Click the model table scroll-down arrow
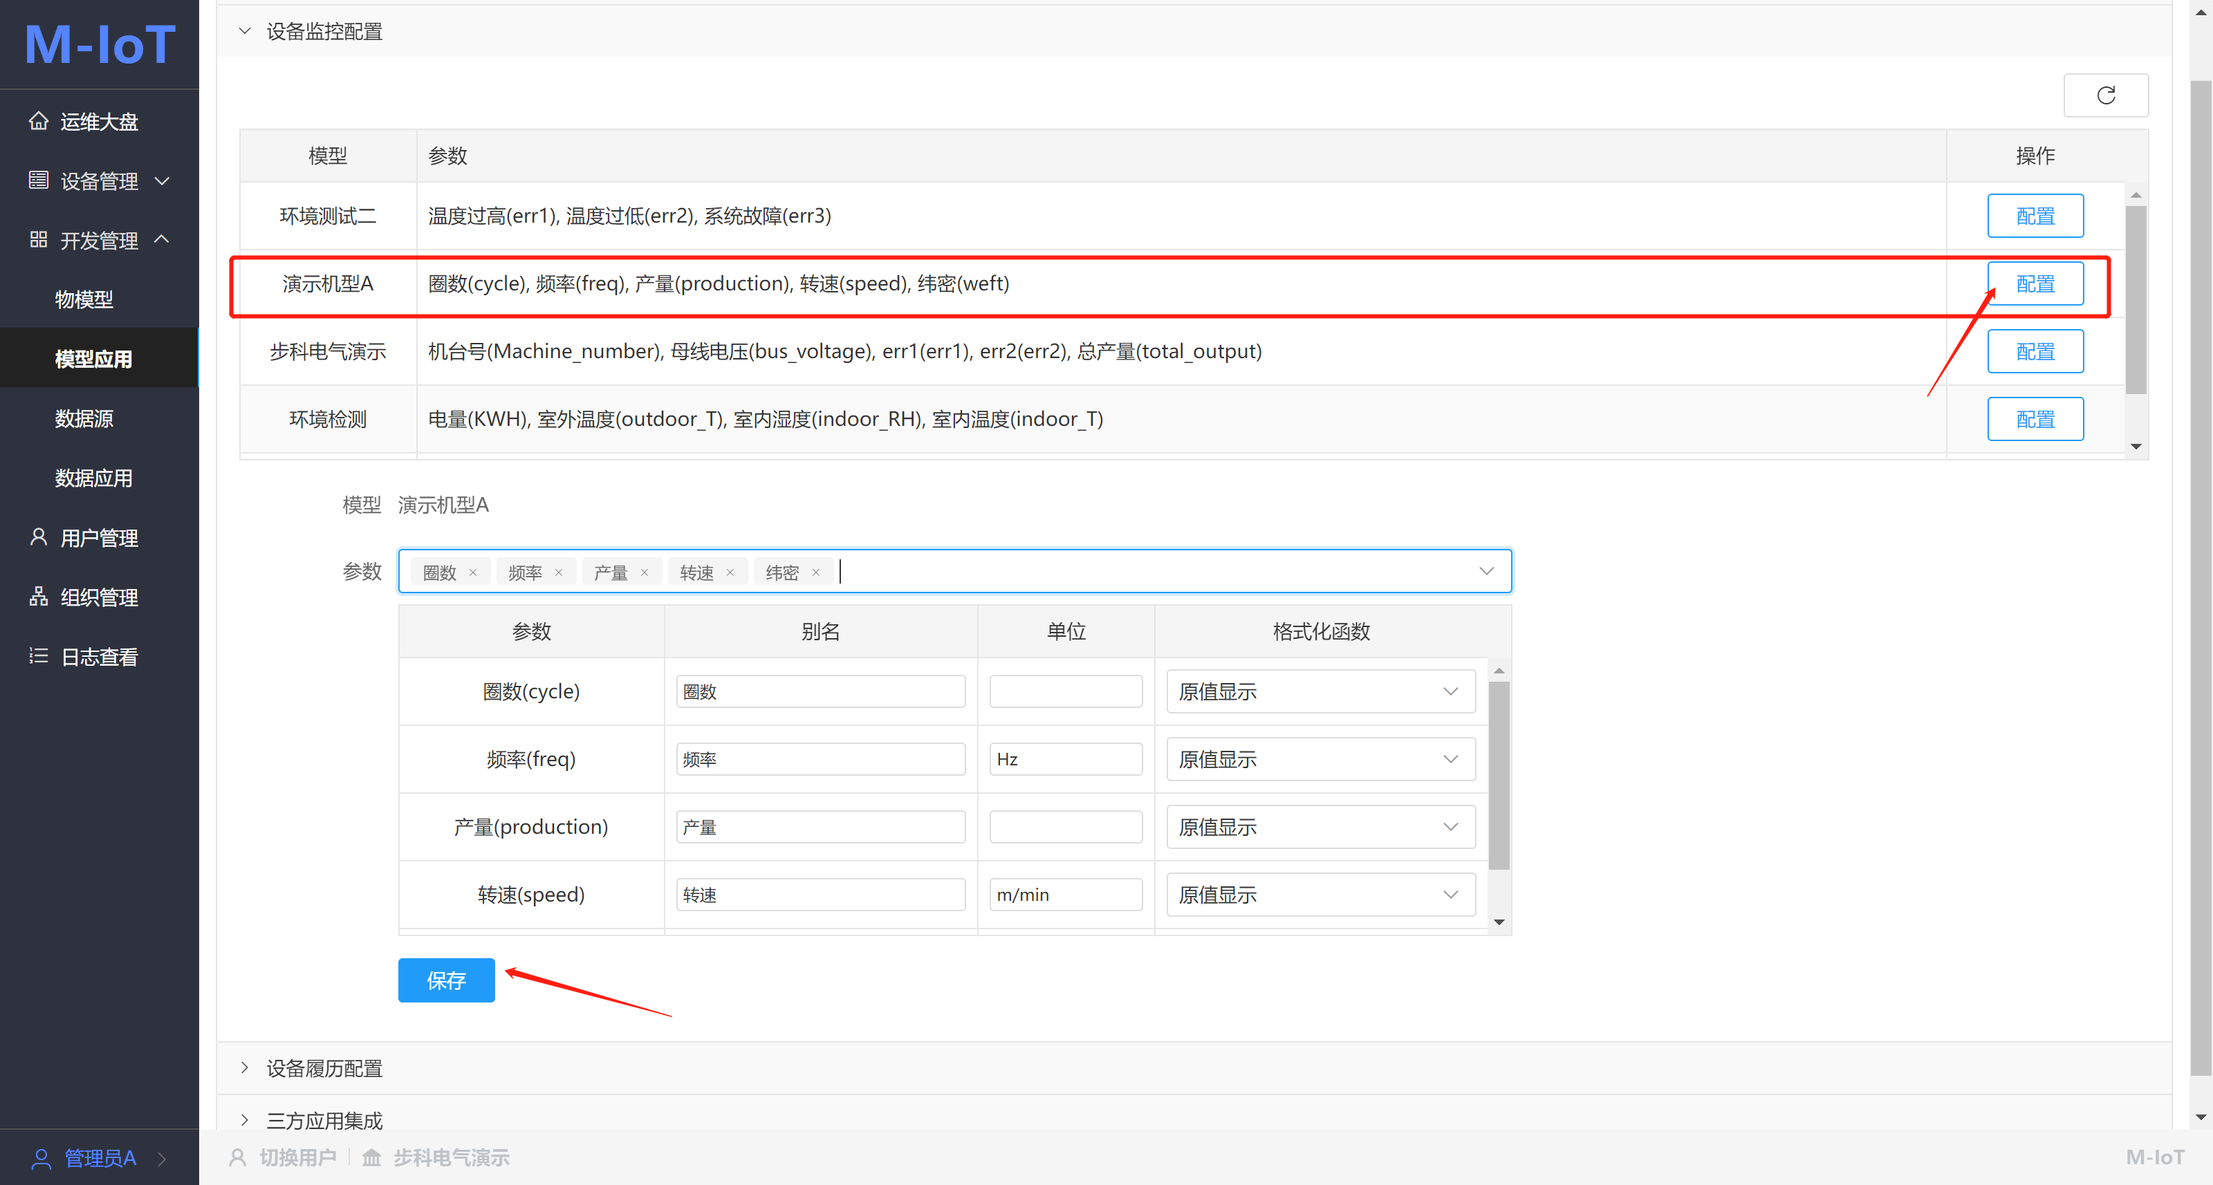This screenshot has width=2213, height=1185. 2136,447
